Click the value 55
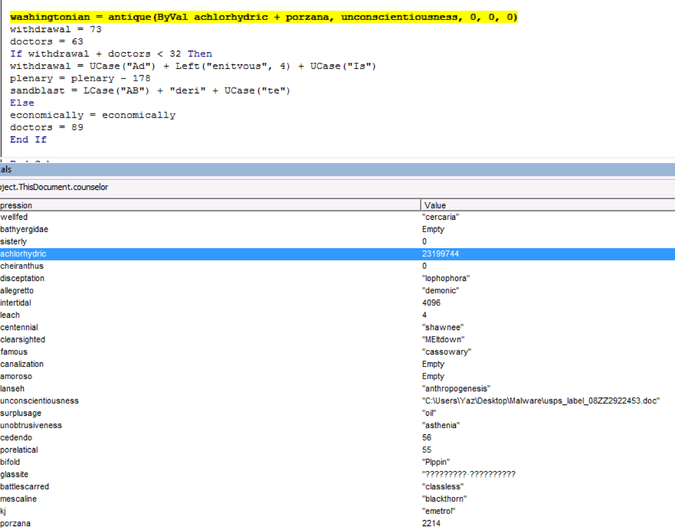Image resolution: width=675 pixels, height=530 pixels. [427, 450]
